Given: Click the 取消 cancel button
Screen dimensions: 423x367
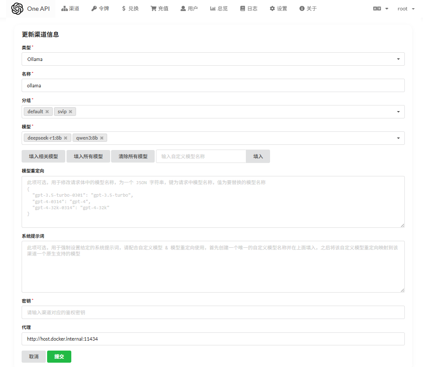Looking at the screenshot, I should 34,357.
